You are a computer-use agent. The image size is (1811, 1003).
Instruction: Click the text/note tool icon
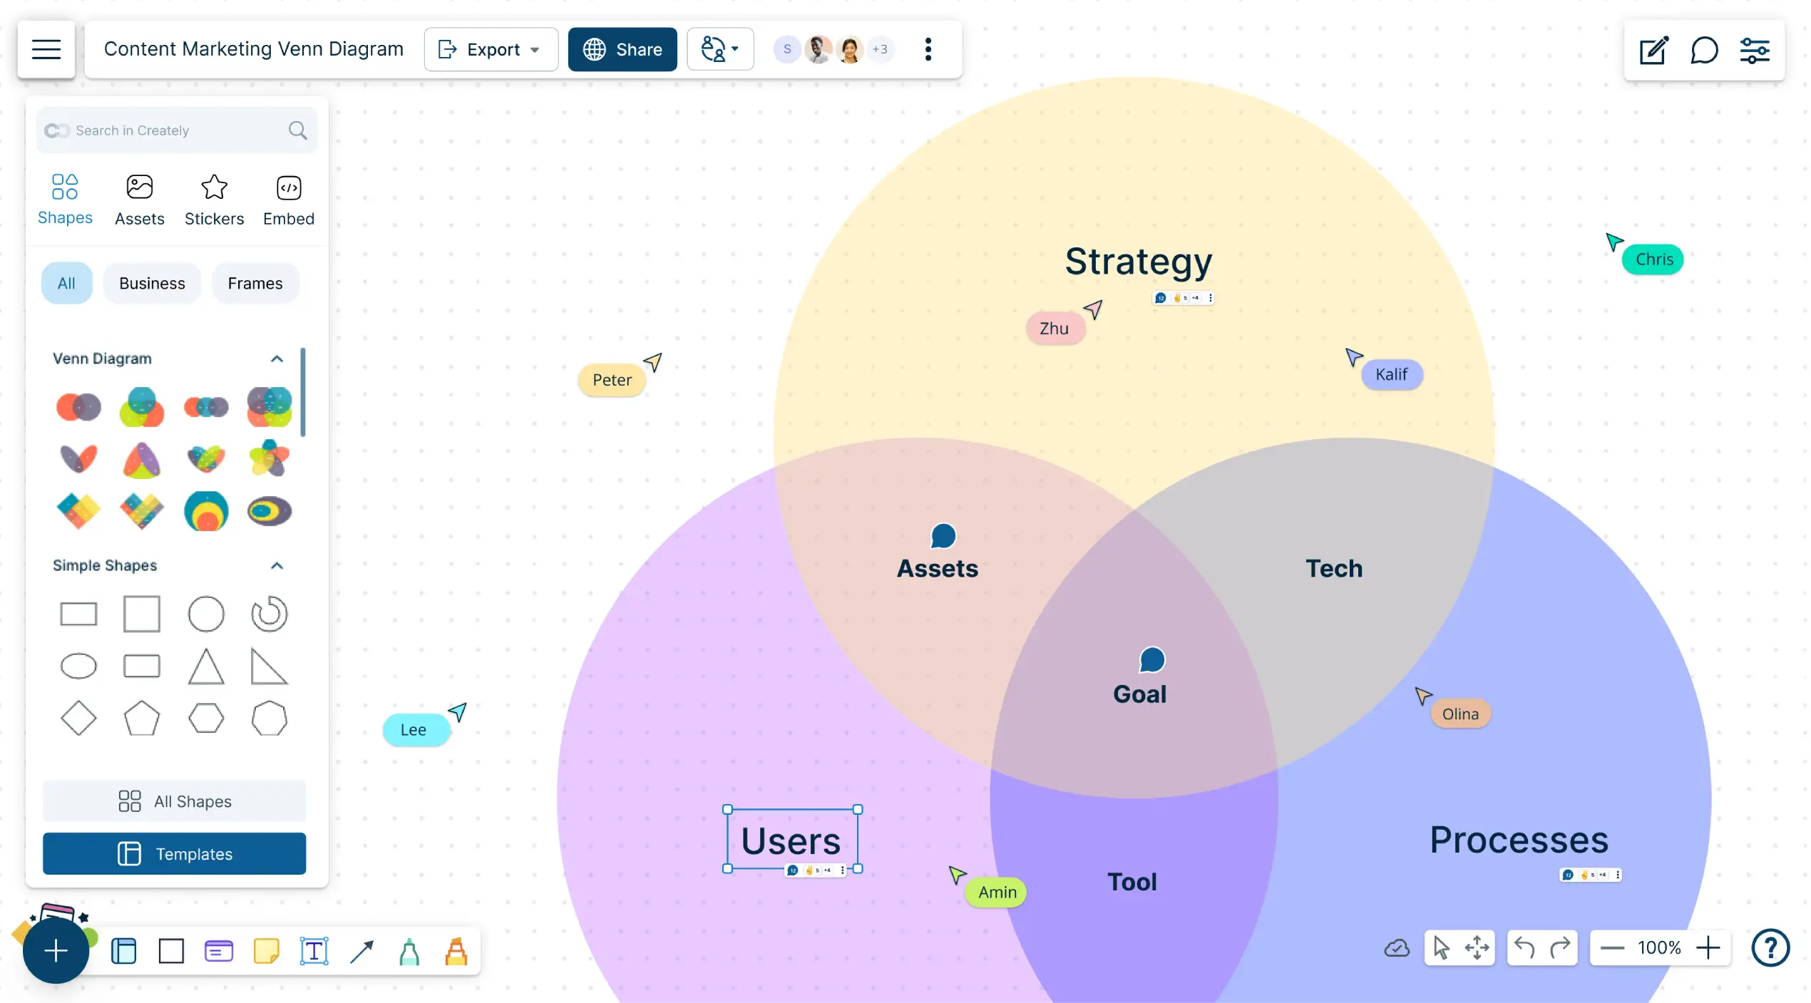[x=314, y=950]
